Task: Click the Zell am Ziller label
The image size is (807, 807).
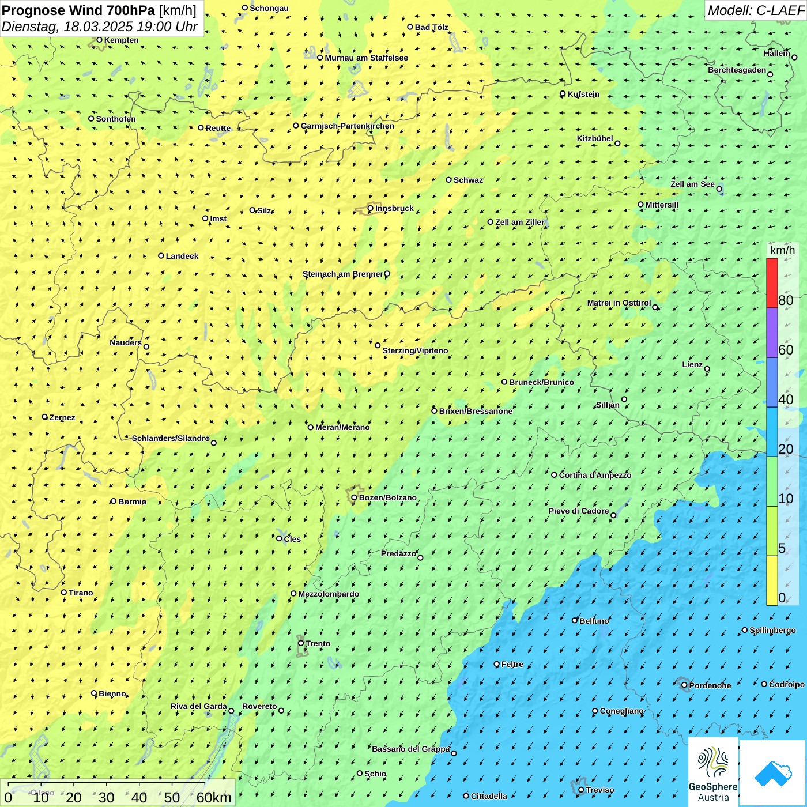Action: pyautogui.click(x=520, y=222)
